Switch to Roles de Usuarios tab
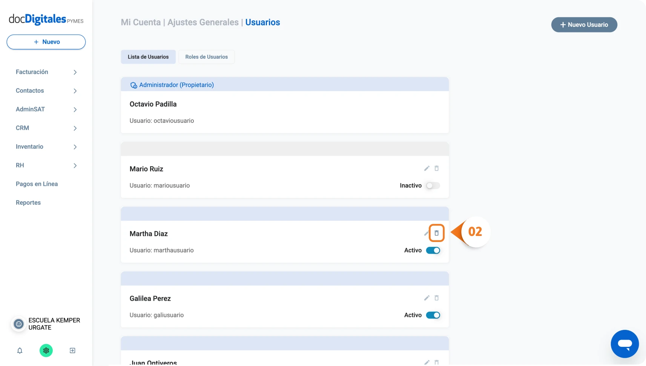Viewport: 646px width, 366px height. pyautogui.click(x=206, y=57)
